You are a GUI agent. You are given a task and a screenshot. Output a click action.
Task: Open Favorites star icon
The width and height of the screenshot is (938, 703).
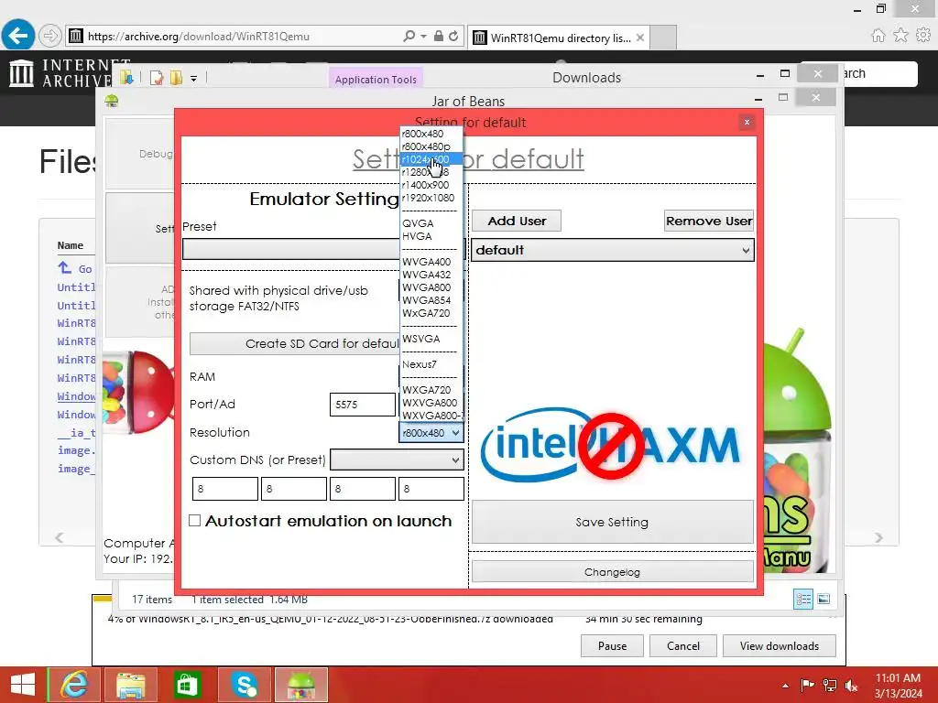point(900,36)
